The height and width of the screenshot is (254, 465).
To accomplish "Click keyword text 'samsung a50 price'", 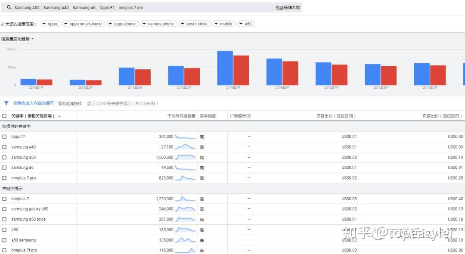I will tap(28, 219).
